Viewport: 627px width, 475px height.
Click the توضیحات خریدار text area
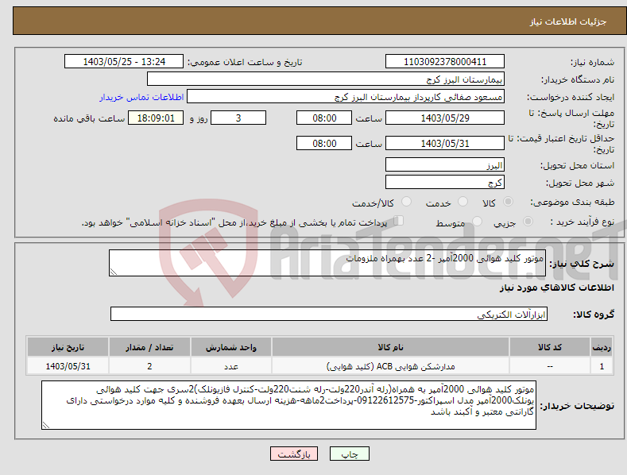(288, 405)
